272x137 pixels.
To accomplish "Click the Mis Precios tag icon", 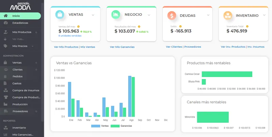I will click(x=5, y=46).
